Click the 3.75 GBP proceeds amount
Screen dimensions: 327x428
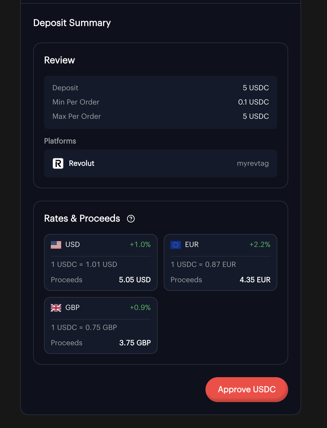click(135, 343)
